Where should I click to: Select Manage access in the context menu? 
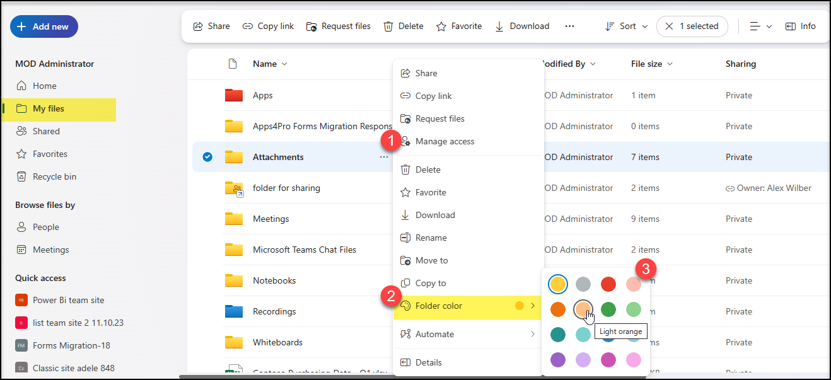pyautogui.click(x=445, y=141)
